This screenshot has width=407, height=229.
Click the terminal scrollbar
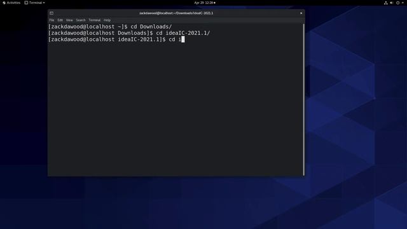point(303,100)
